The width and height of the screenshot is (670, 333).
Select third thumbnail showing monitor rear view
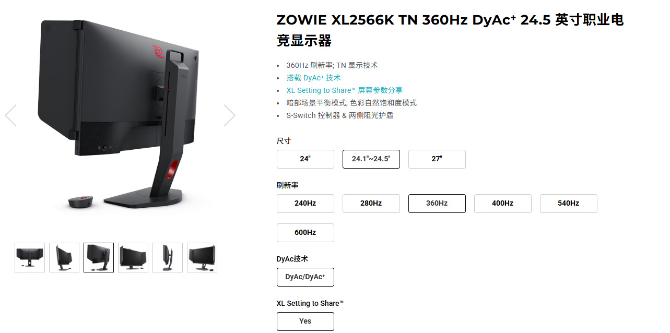click(x=99, y=257)
